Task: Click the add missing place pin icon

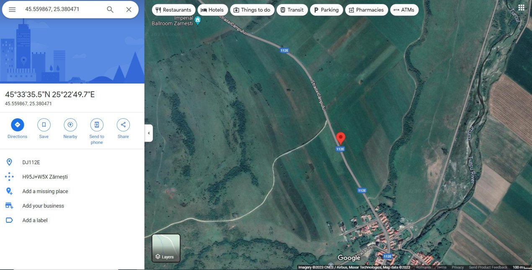Action: tap(9, 191)
